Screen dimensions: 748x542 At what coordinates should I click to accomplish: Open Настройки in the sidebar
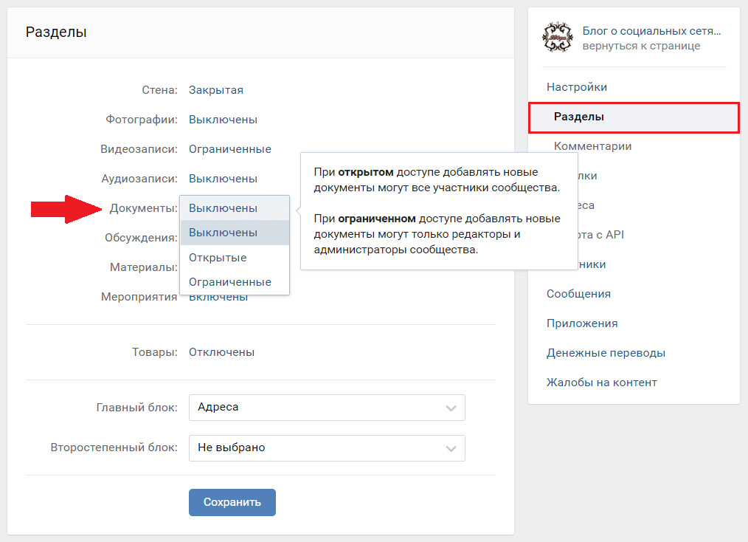point(577,87)
